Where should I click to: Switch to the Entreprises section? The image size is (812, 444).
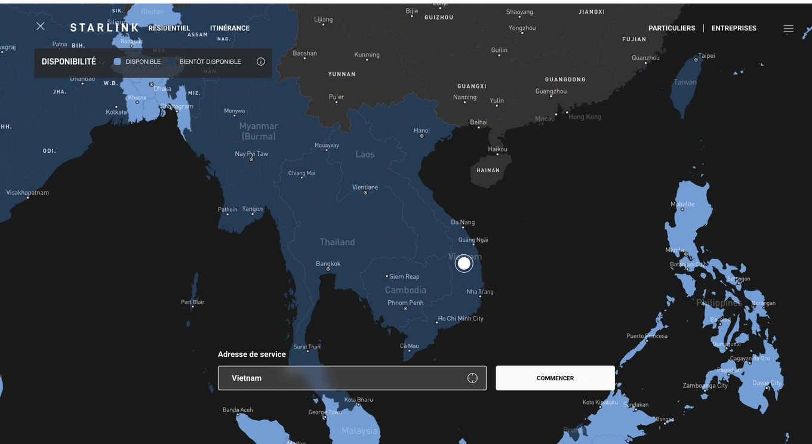[x=734, y=28]
